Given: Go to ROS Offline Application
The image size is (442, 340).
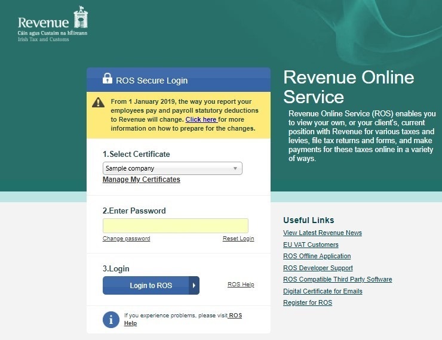Looking at the screenshot, I should click(x=317, y=256).
